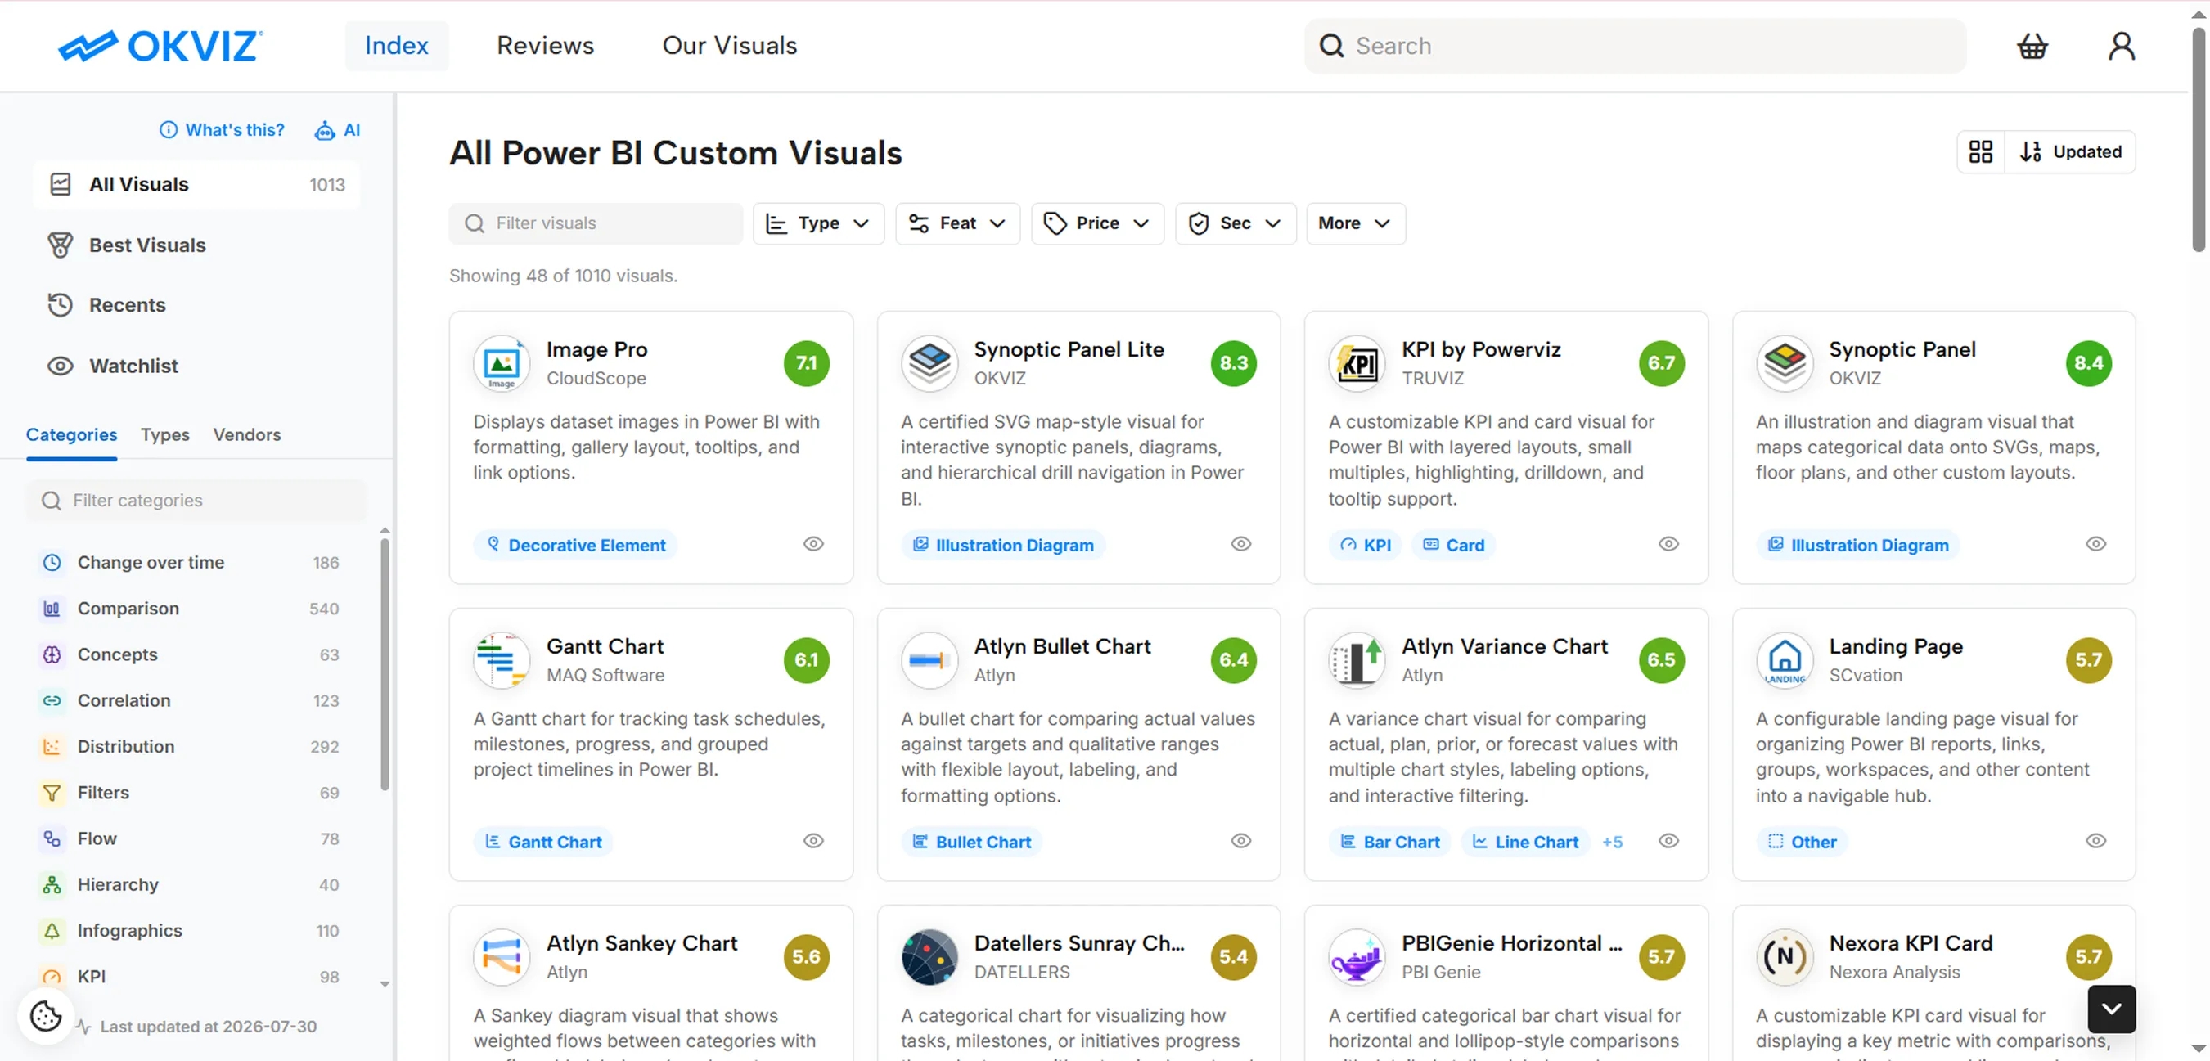Add Synoptic Panel Lite to watchlist
This screenshot has height=1061, width=2210.
tap(1240, 545)
